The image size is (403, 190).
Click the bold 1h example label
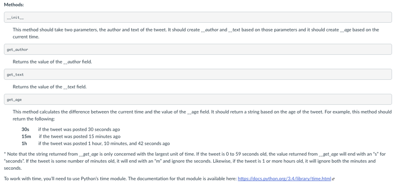(x=24, y=144)
